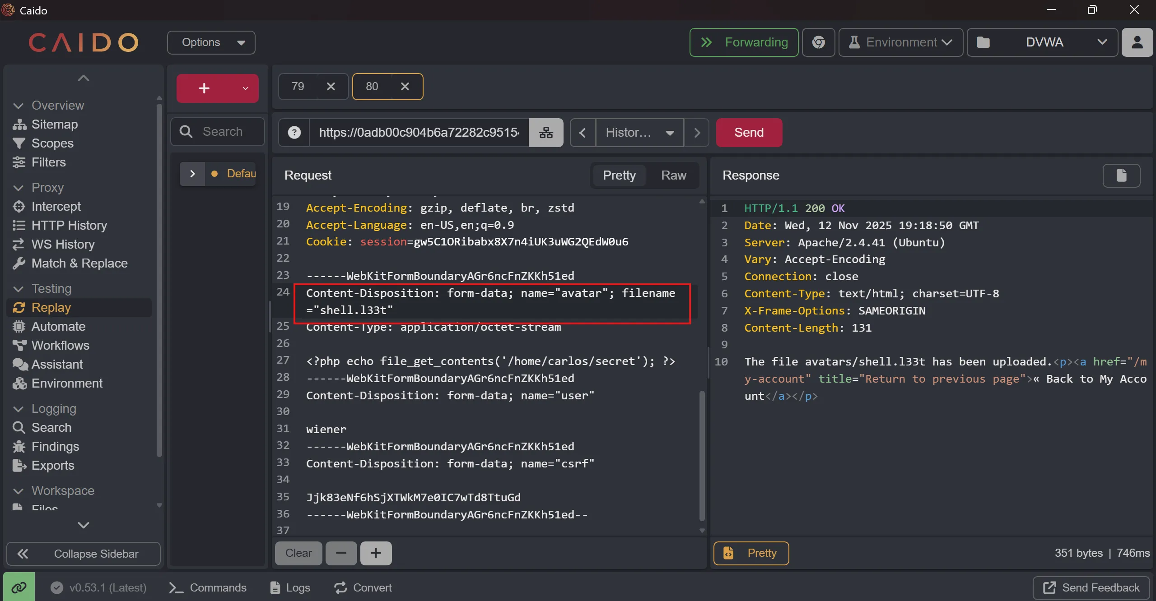Open HTTP History menu item
Screen dimensions: 1156x601
(x=69, y=225)
